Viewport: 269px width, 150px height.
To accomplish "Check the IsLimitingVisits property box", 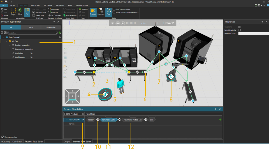I will point(239,30).
